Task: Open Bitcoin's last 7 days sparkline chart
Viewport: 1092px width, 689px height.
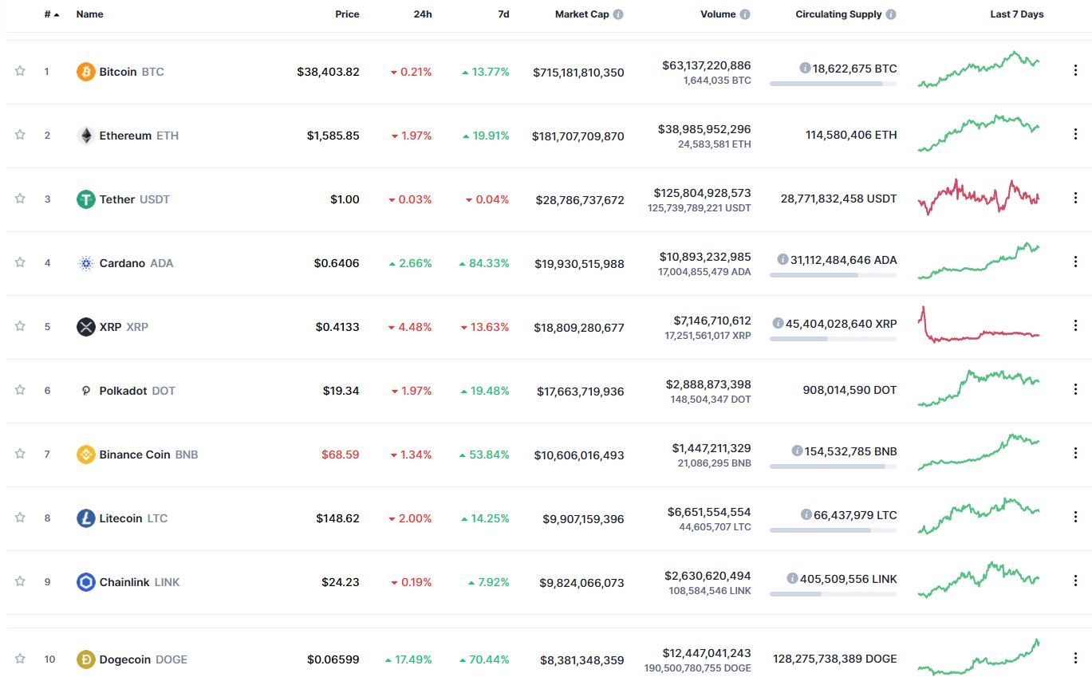Action: [979, 69]
